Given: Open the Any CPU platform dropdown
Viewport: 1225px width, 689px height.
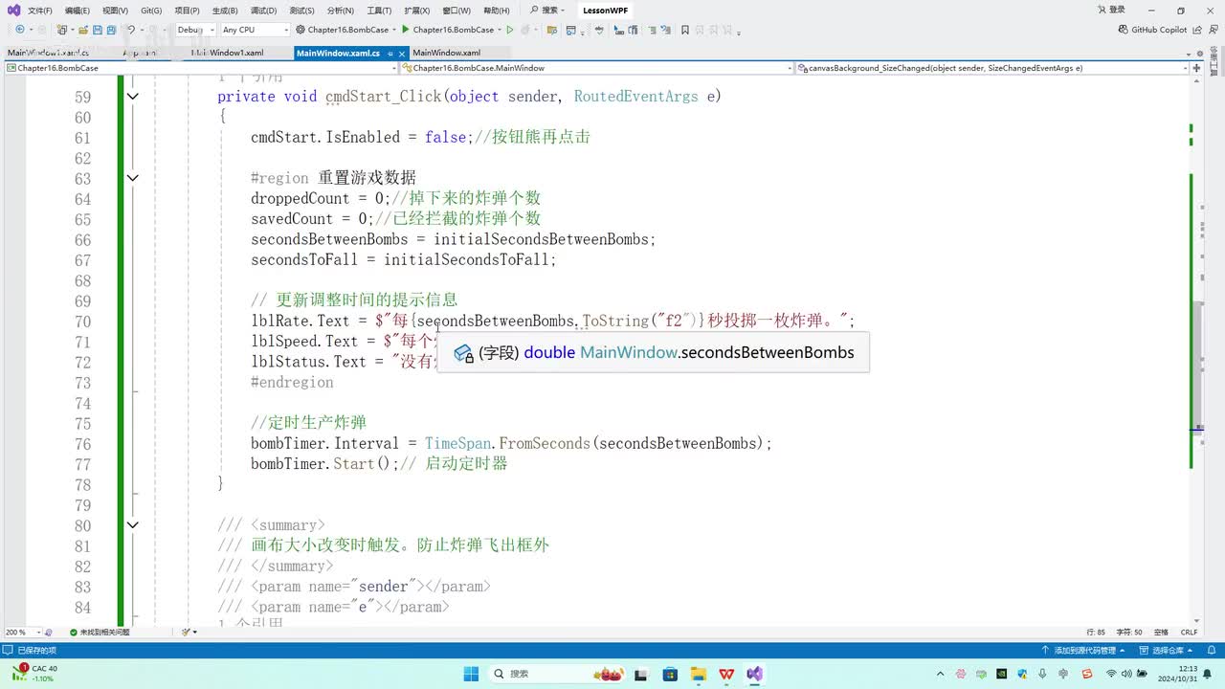Looking at the screenshot, I should tap(255, 30).
